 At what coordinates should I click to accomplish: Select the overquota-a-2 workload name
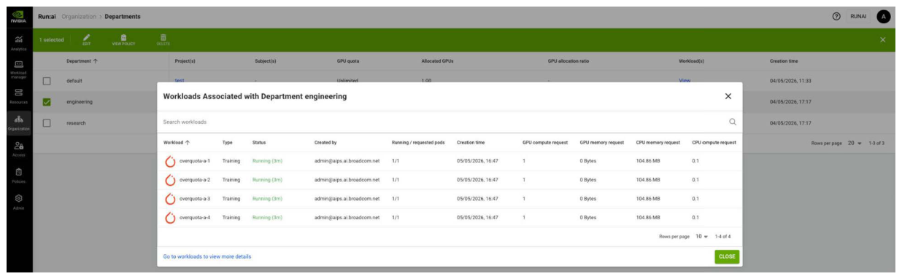(x=195, y=179)
